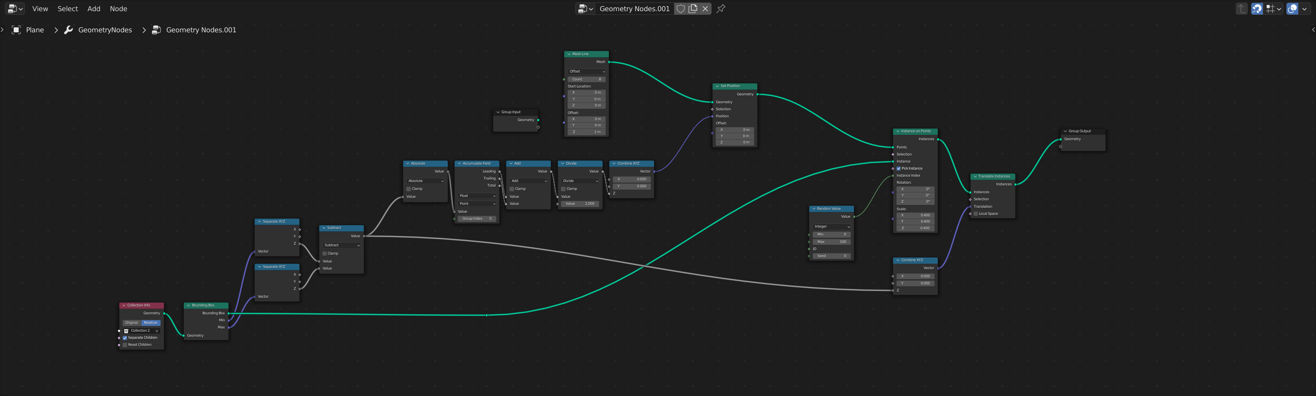Click the GeometryNodes breadcrumb label
The height and width of the screenshot is (396, 1316).
point(105,29)
